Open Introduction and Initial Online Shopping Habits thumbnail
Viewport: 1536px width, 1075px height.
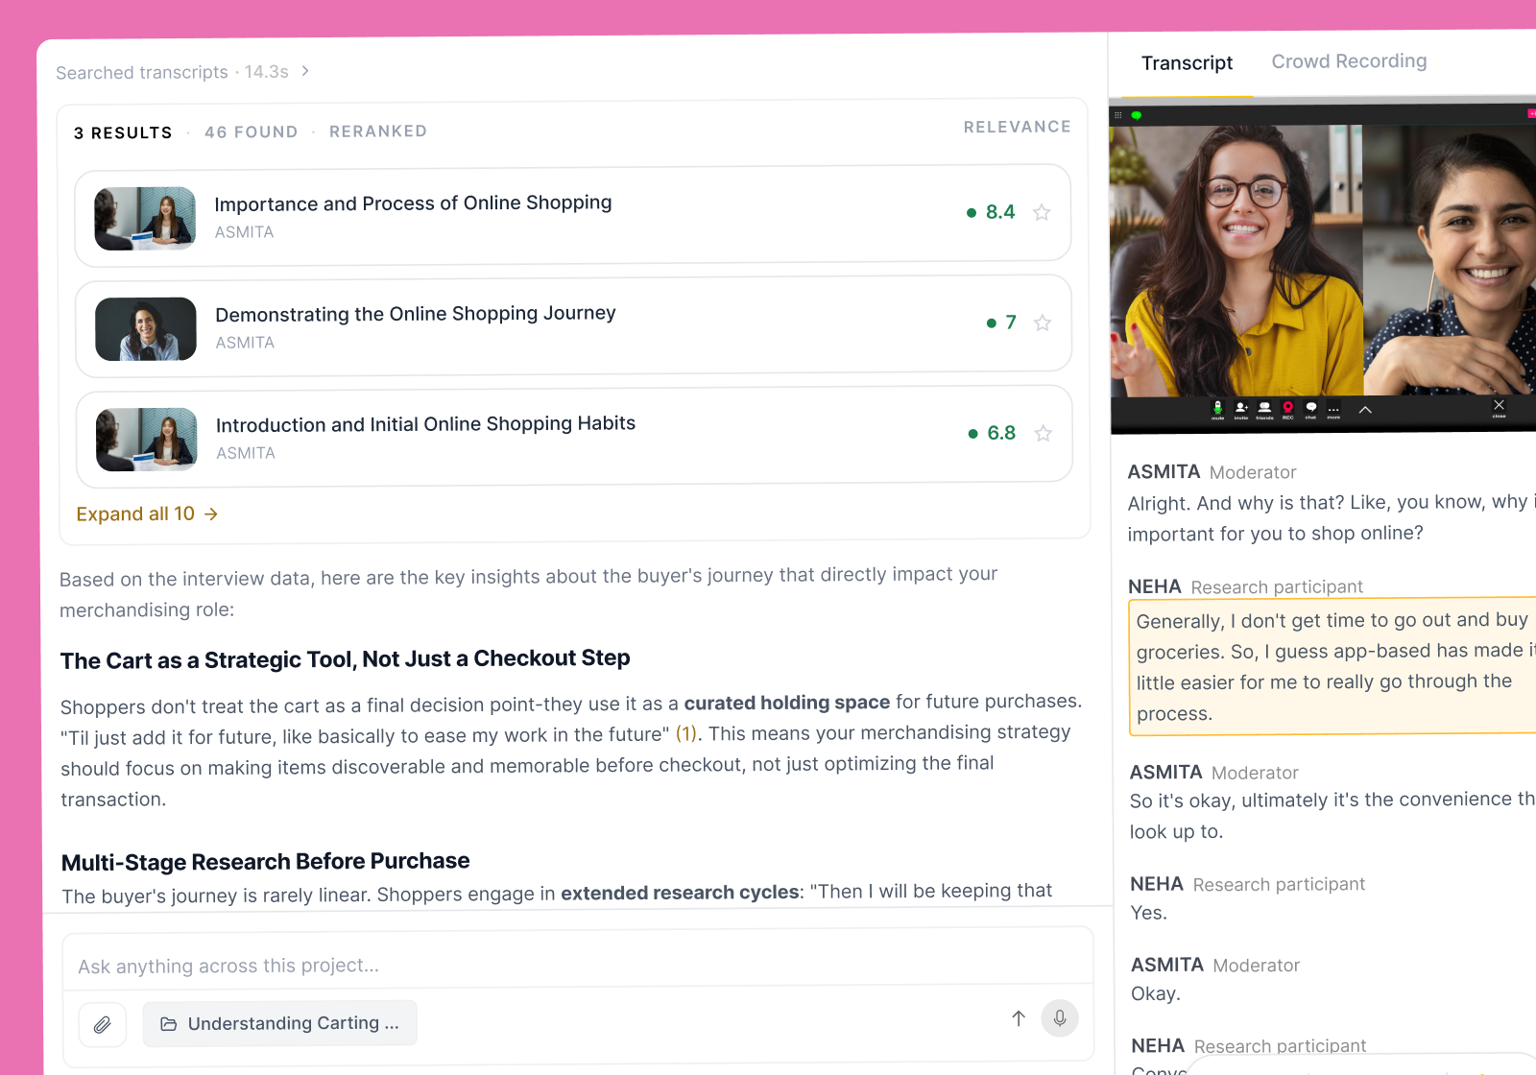(147, 440)
